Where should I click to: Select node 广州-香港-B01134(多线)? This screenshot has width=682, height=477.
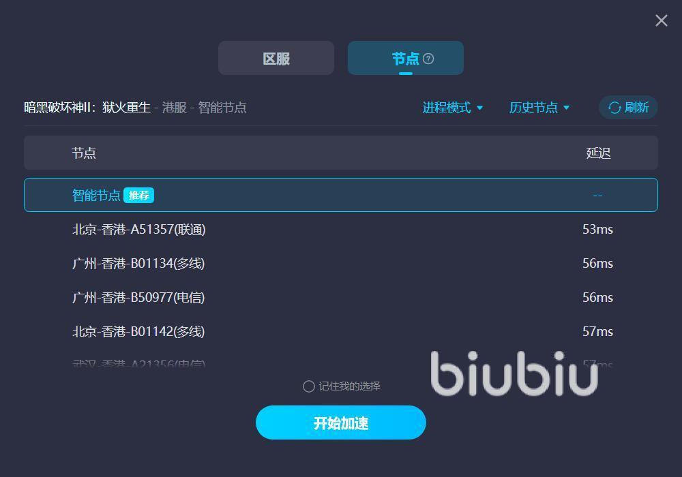[340, 263]
